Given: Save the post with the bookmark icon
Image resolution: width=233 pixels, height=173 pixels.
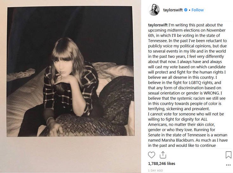Looking at the screenshot, I should pyautogui.click(x=228, y=155).
